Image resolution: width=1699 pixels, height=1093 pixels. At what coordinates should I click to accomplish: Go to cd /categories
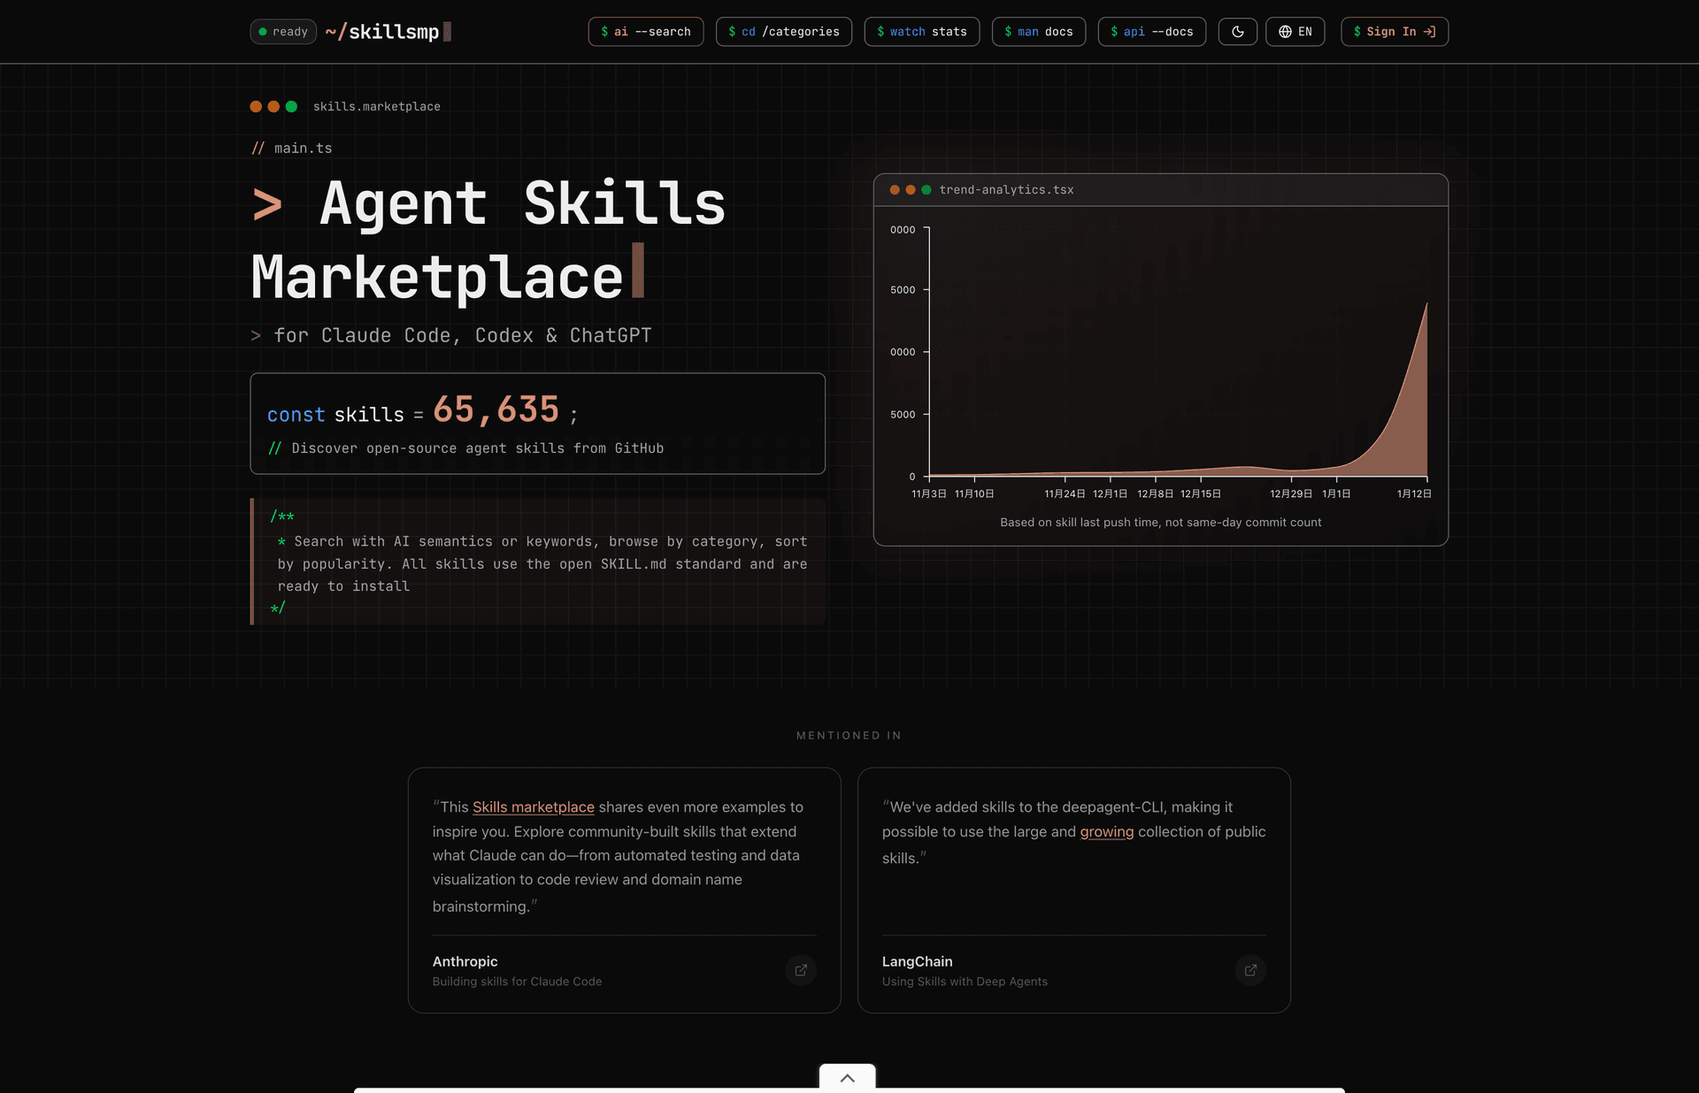coord(783,32)
